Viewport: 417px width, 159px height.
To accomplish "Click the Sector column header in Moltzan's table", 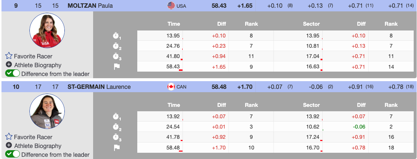I will (x=311, y=24).
